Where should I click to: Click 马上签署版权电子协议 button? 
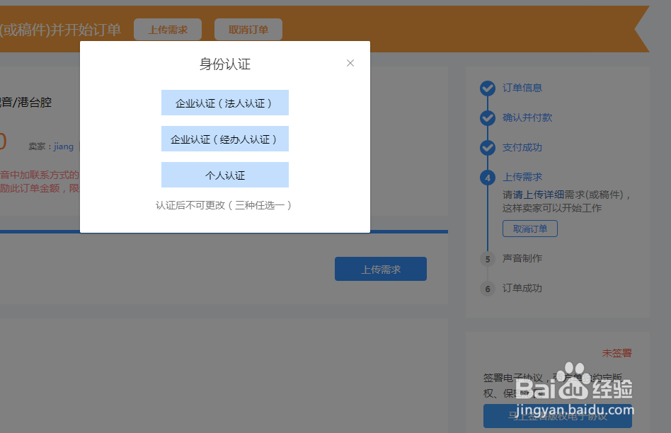pyautogui.click(x=557, y=416)
